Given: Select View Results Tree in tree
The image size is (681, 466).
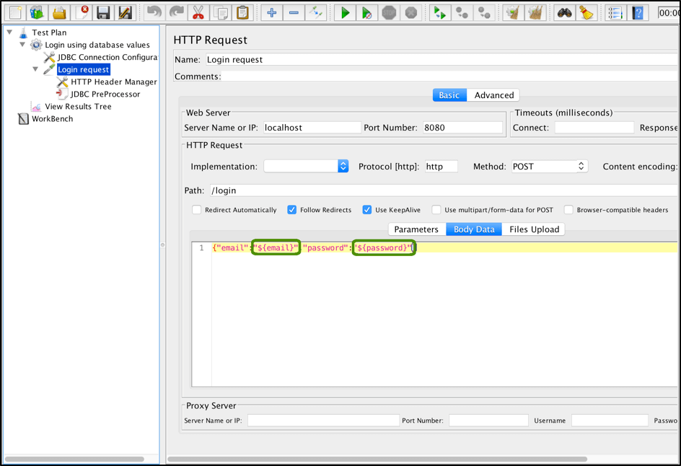Looking at the screenshot, I should click(x=78, y=107).
